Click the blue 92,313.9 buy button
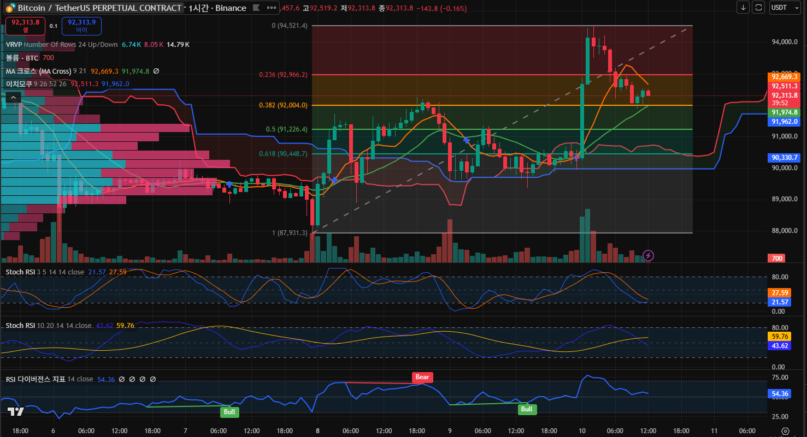Image resolution: width=807 pixels, height=437 pixels. 81,26
